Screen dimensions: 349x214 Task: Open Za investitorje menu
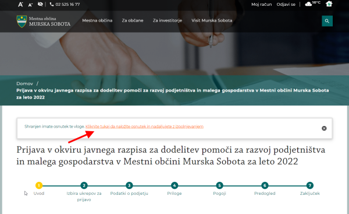[168, 20]
